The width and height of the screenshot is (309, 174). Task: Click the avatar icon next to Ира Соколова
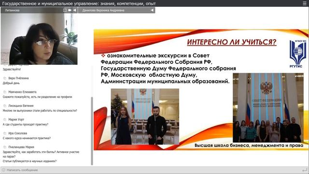[5, 133]
